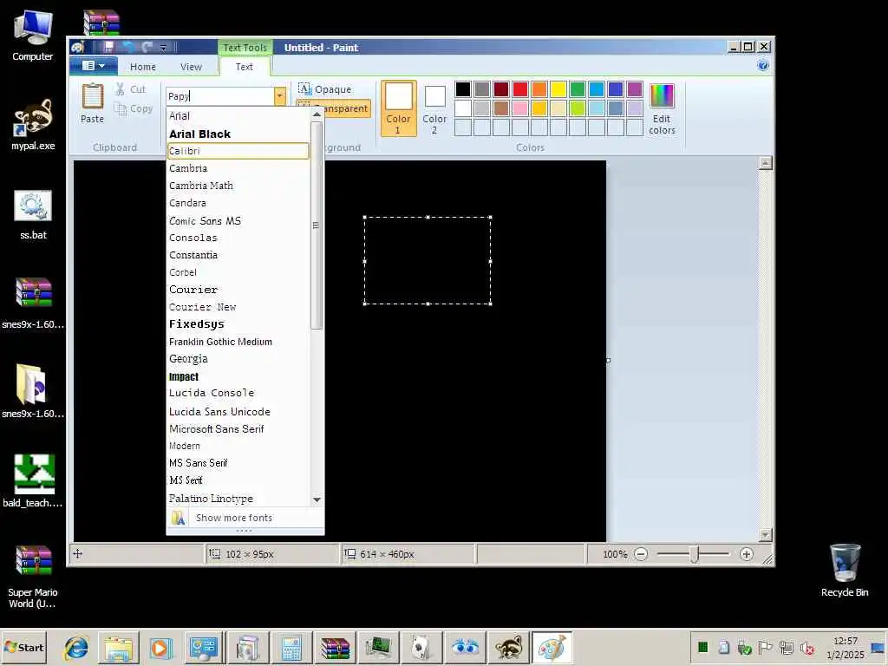The width and height of the screenshot is (888, 666).
Task: Activate Color 2 background button
Action: 434,108
